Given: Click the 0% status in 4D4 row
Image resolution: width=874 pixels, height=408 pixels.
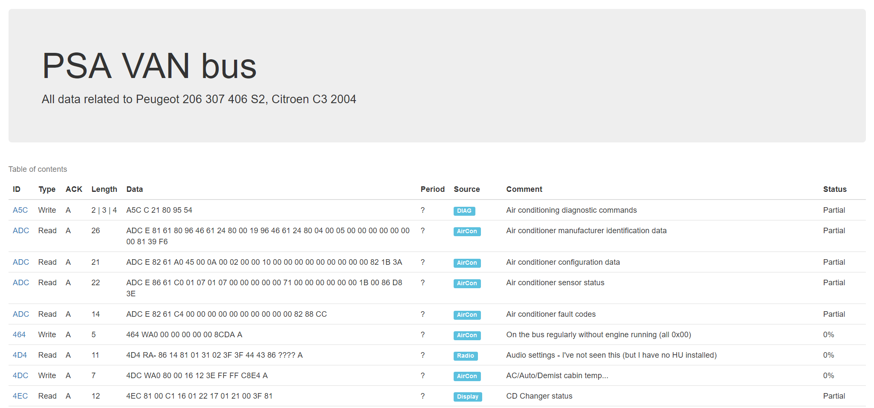Looking at the screenshot, I should pyautogui.click(x=828, y=355).
